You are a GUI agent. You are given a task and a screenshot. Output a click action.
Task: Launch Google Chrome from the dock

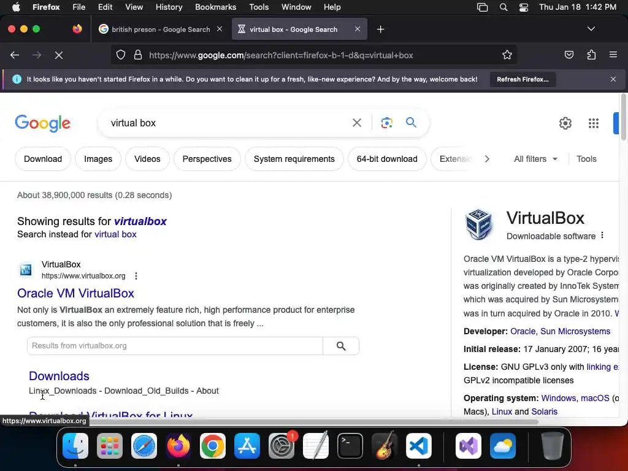click(213, 446)
